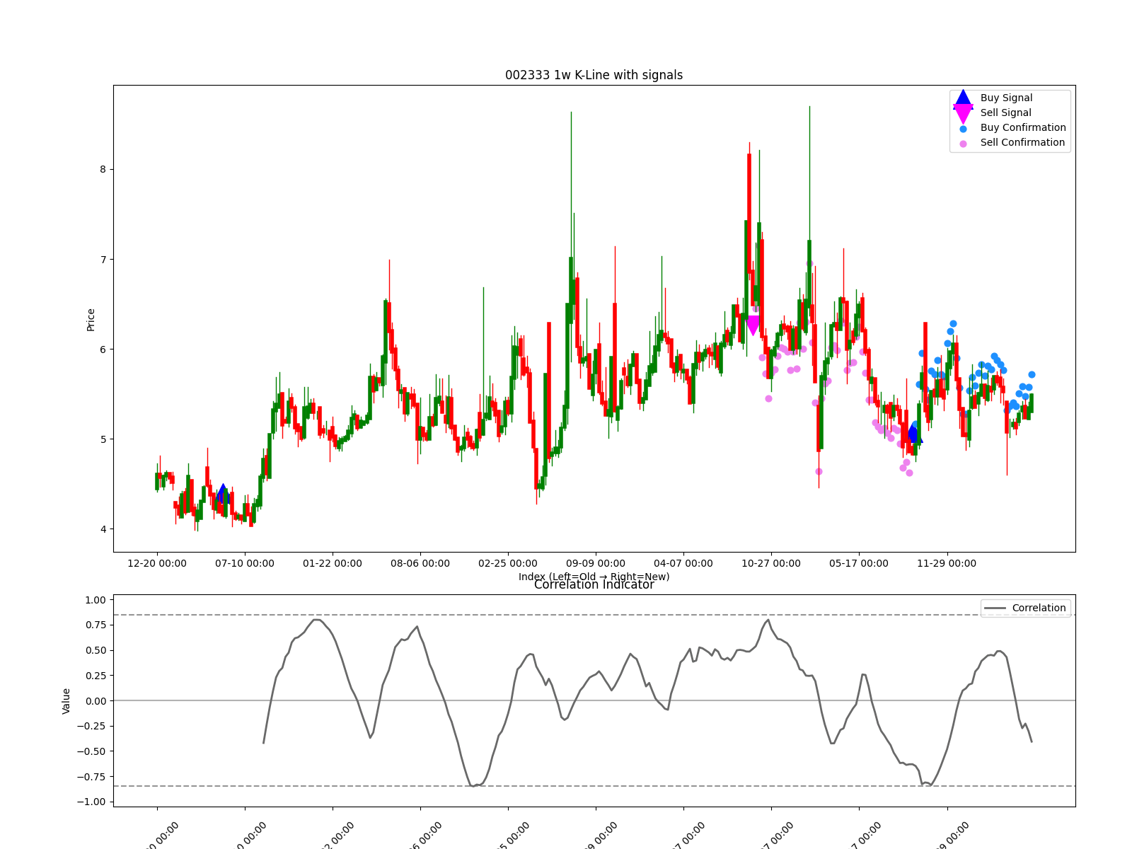Click the price tick label '7'
Screen dimensions: 1132x849
point(103,260)
